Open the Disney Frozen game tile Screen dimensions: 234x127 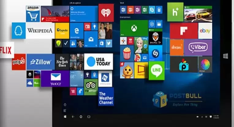click(141, 45)
